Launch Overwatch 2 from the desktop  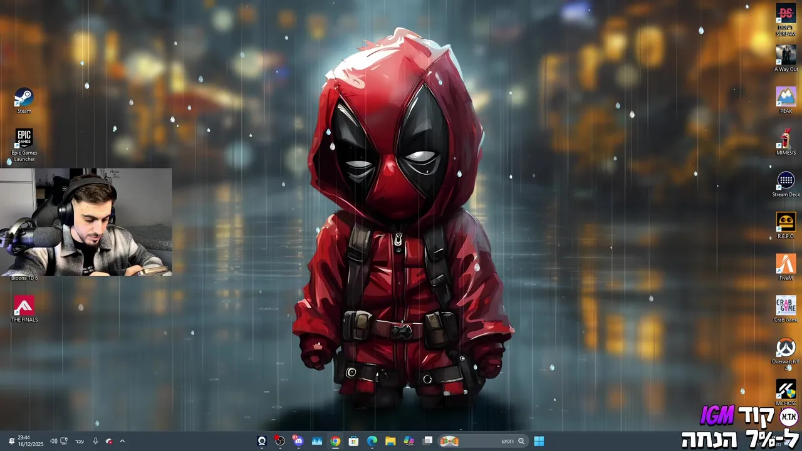coord(786,354)
